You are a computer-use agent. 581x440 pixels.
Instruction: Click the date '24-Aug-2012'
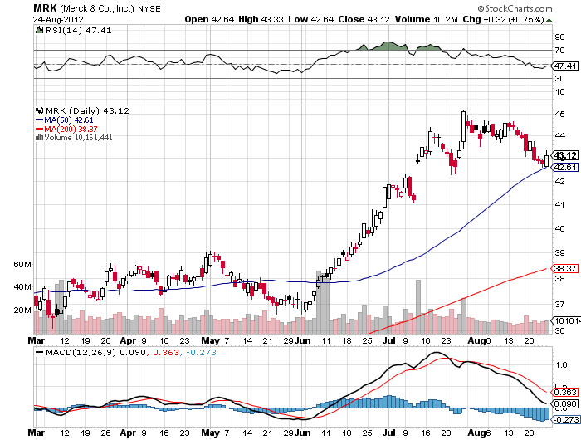coord(58,19)
